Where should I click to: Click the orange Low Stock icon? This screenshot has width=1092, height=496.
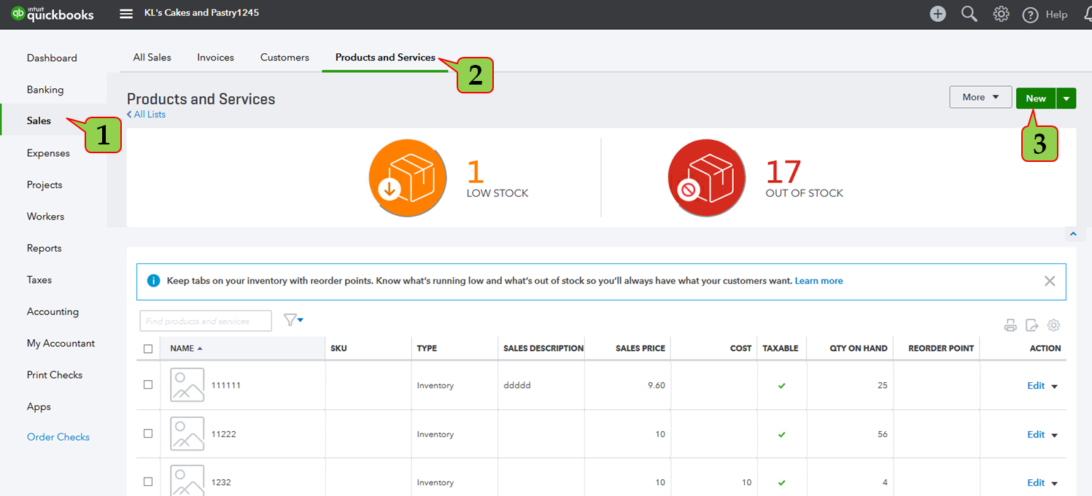coord(407,177)
